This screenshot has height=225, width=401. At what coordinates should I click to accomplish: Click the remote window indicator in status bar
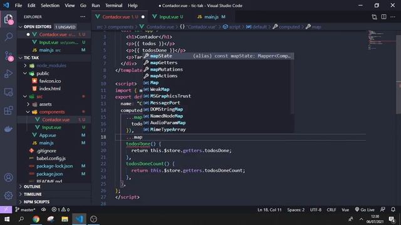6,210
